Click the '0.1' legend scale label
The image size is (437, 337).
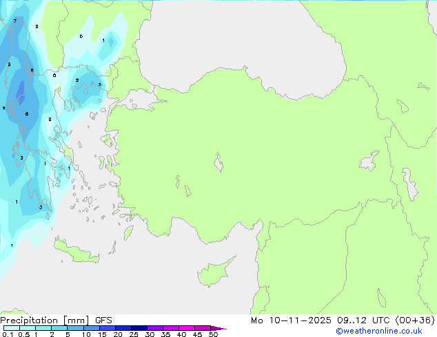pos(8,334)
